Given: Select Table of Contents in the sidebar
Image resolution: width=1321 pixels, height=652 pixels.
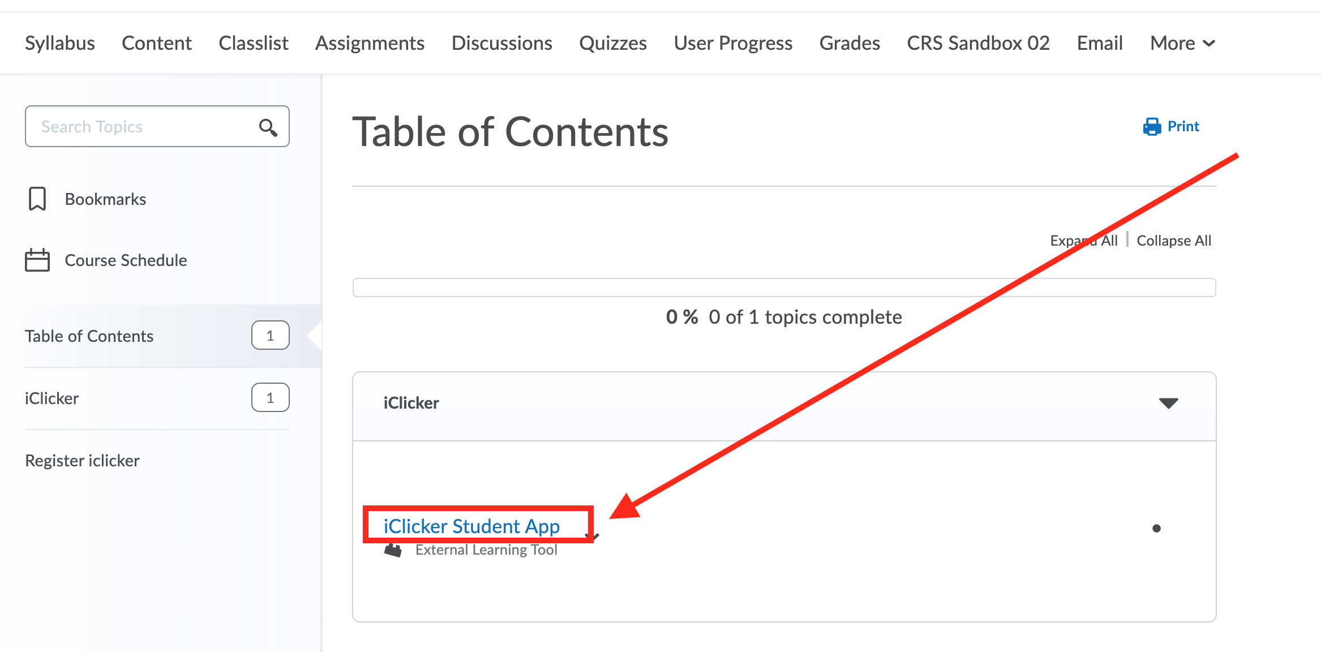Looking at the screenshot, I should pyautogui.click(x=89, y=335).
